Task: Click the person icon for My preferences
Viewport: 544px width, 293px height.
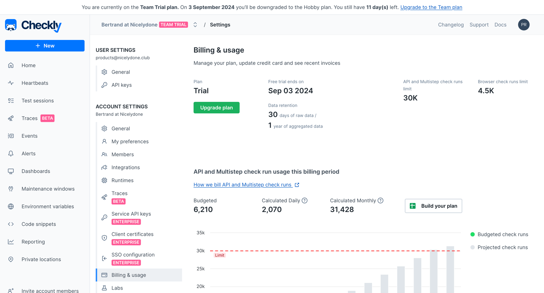Action: (x=104, y=141)
